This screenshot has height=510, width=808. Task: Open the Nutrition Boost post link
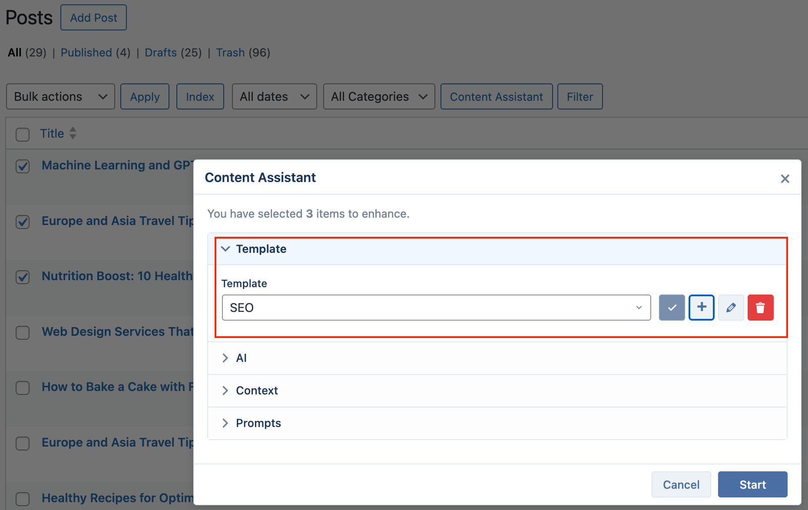pyautogui.click(x=117, y=276)
